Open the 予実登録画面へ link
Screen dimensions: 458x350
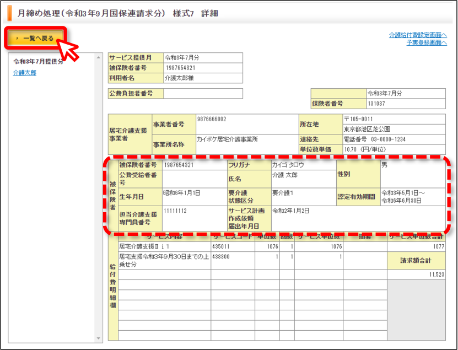point(427,42)
